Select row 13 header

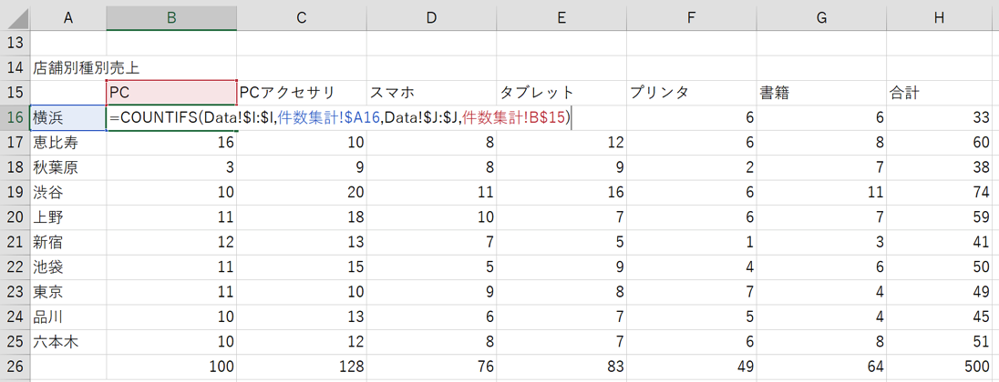15,43
